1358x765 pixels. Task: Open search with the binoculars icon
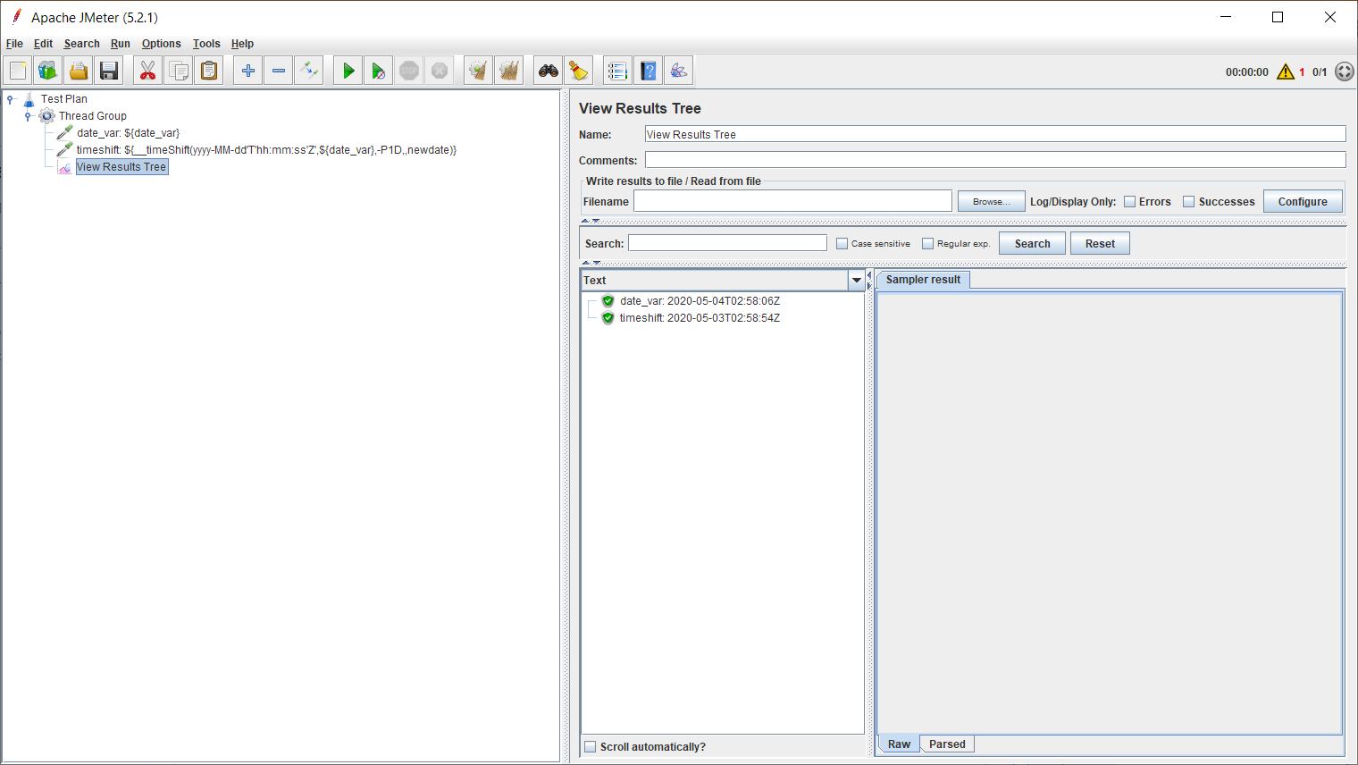coord(549,71)
